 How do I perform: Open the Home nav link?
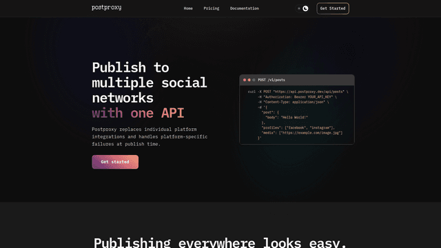coord(188,8)
